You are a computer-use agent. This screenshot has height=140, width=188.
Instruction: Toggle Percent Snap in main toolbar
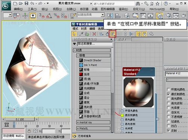coord(57,16)
